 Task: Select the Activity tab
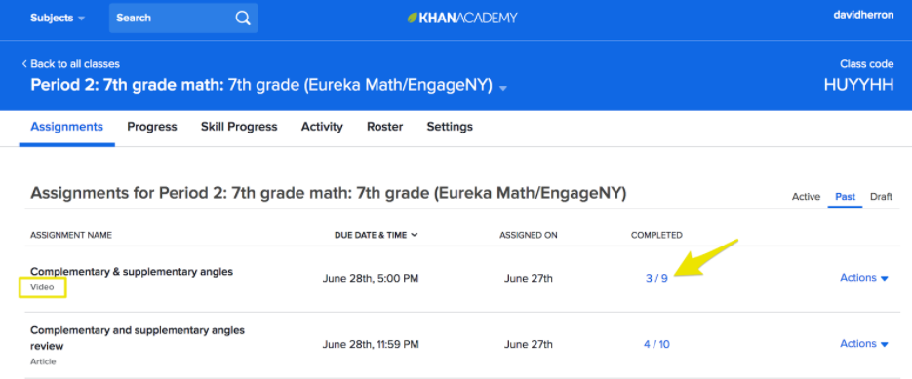click(322, 126)
